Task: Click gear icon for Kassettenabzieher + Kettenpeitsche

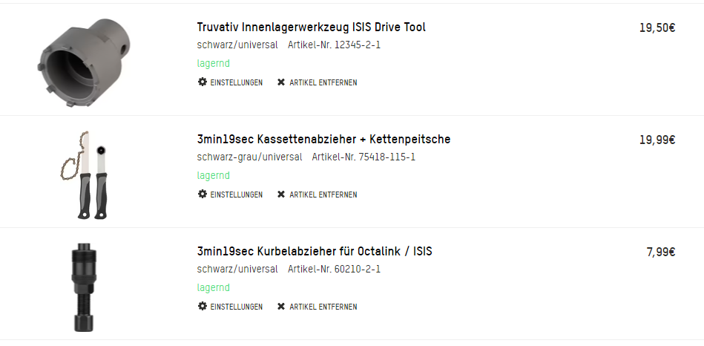Action: click(202, 195)
